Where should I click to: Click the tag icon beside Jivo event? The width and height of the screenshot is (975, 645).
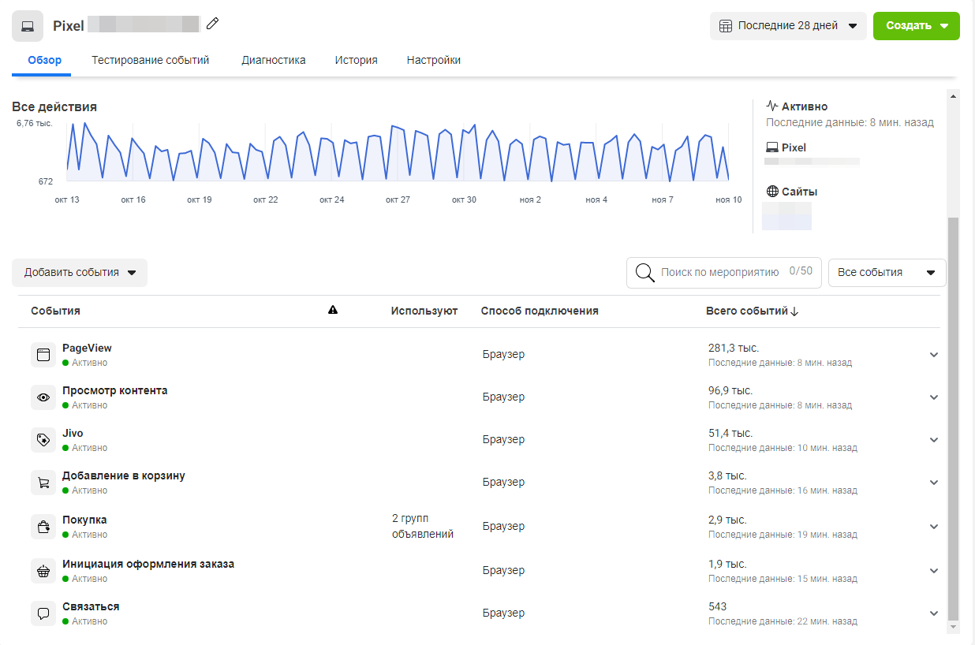tap(43, 440)
